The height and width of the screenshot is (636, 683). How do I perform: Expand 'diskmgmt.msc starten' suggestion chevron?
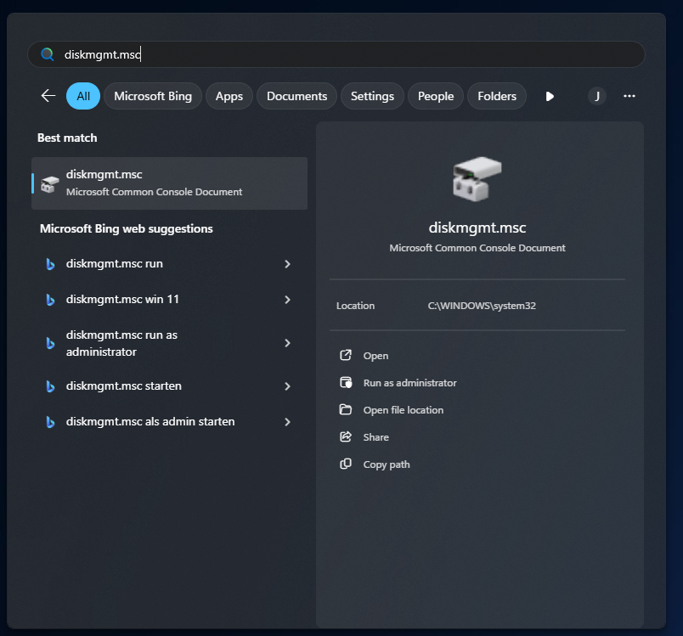point(287,386)
